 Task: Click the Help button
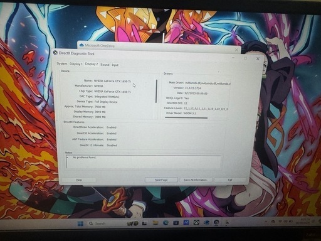pyautogui.click(x=79, y=180)
